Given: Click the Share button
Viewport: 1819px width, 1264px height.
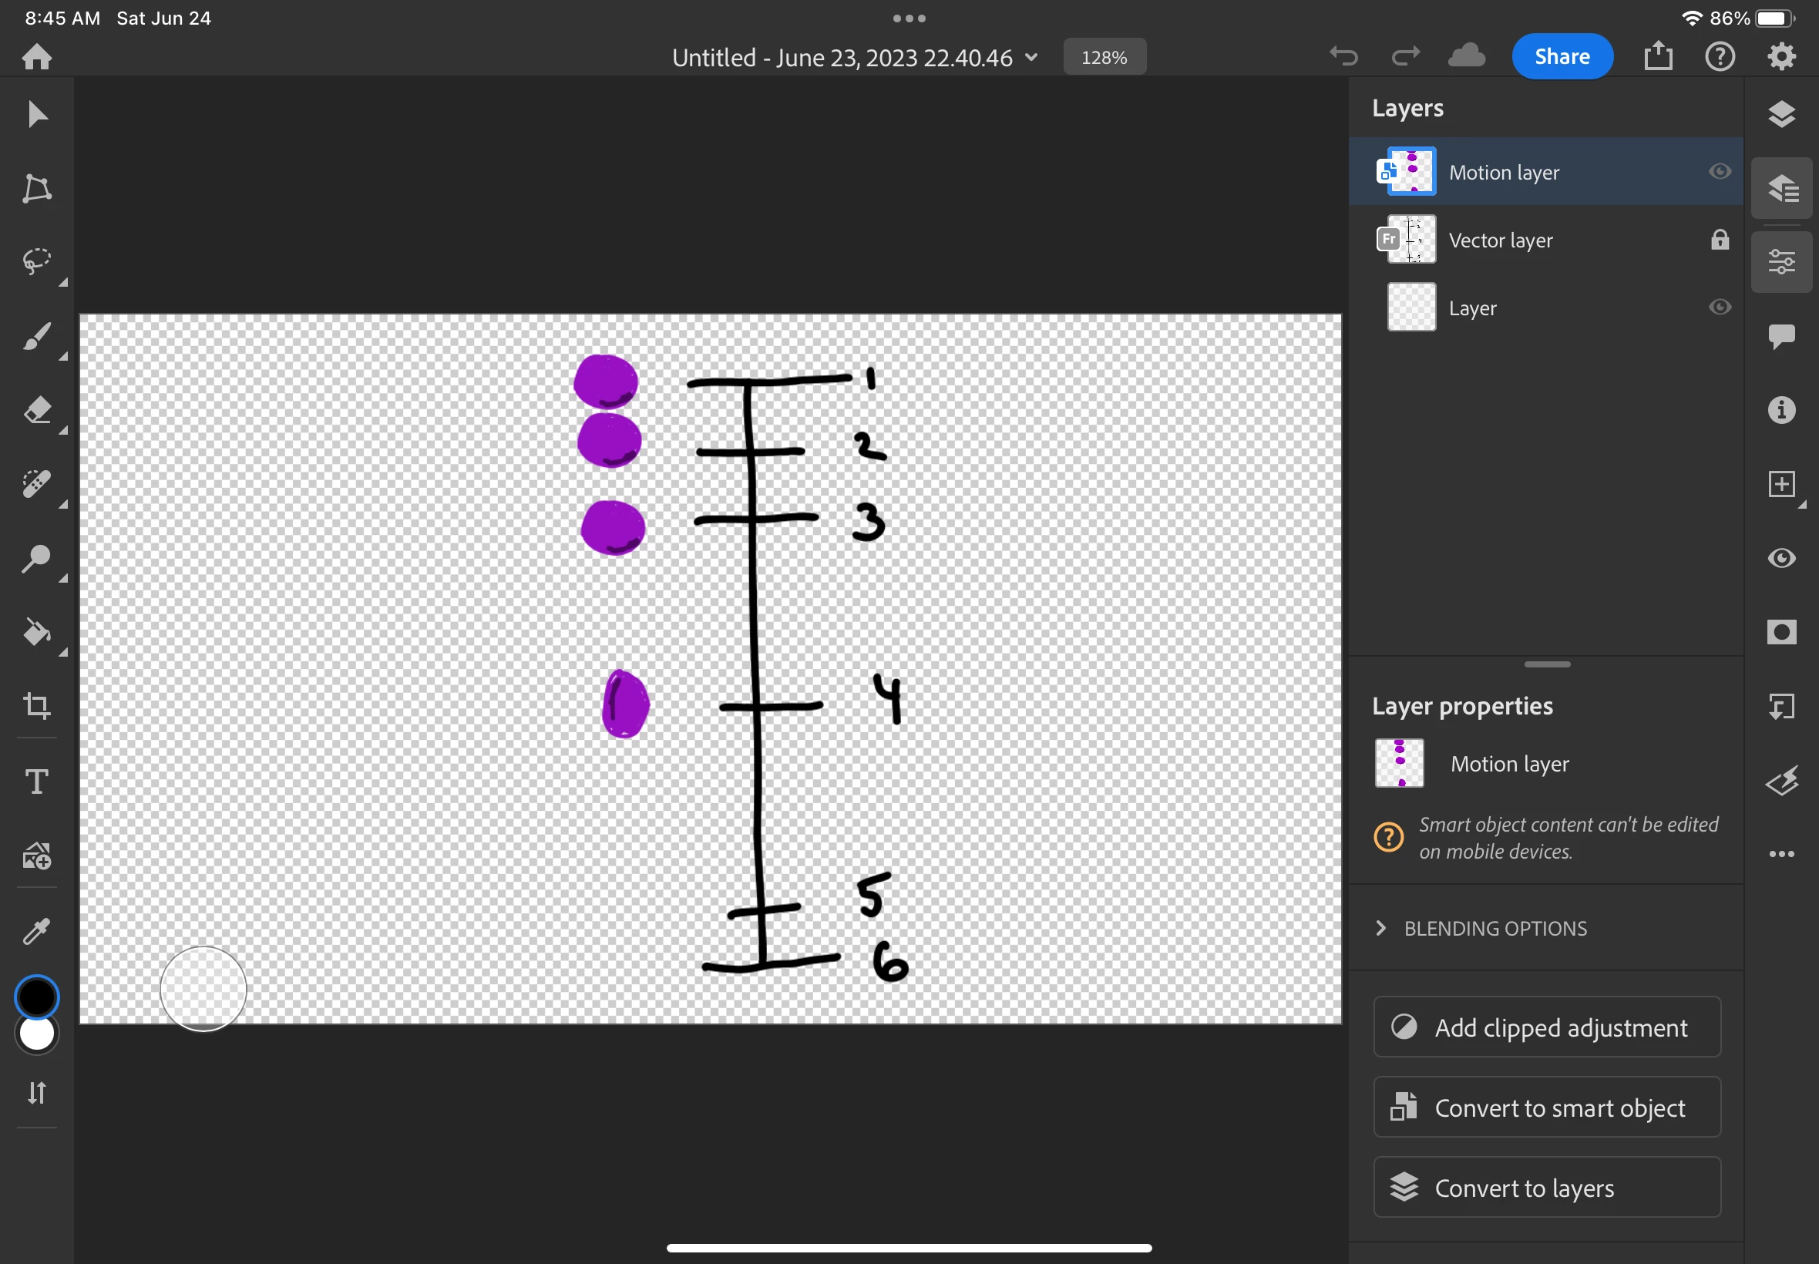Looking at the screenshot, I should click(x=1561, y=56).
